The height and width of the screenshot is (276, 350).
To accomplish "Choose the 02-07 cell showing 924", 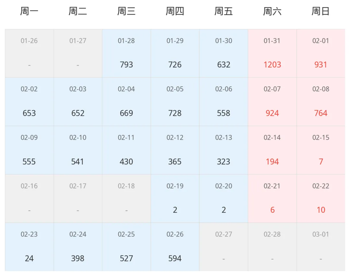I will click(272, 102).
